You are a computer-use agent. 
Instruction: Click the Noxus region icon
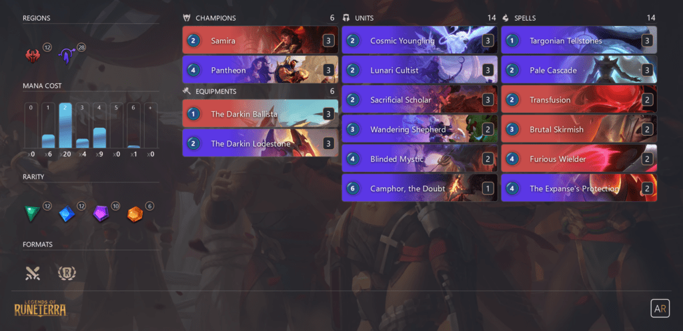33,56
